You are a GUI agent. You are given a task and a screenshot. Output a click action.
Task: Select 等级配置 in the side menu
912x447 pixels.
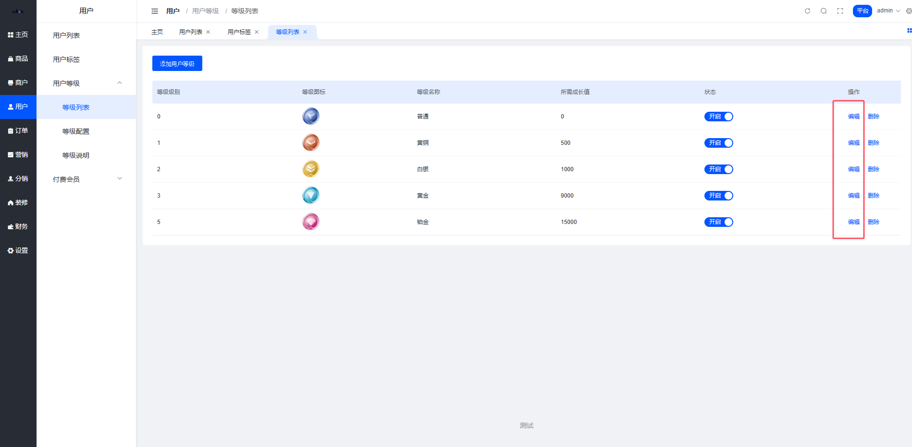coord(76,131)
